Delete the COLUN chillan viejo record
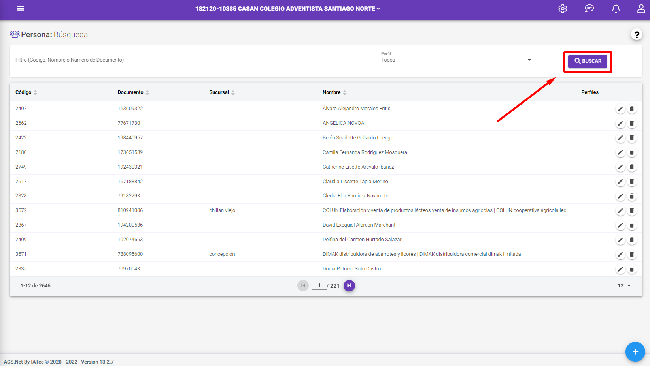The image size is (650, 366). (632, 211)
